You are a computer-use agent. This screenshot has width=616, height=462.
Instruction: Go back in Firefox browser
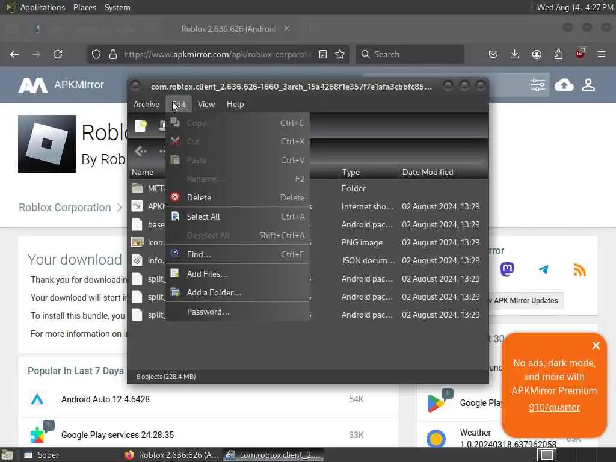coord(14,54)
